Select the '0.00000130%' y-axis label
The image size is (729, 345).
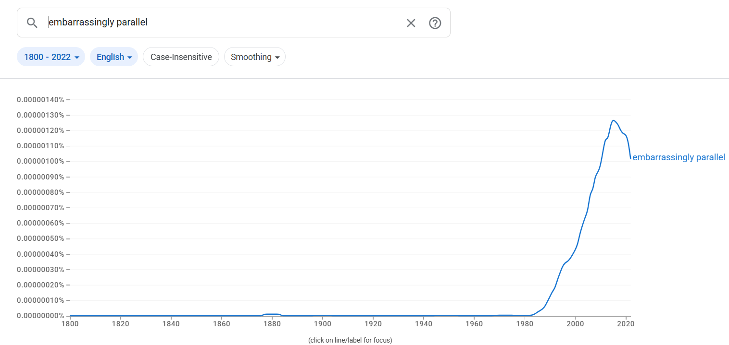pyautogui.click(x=40, y=115)
